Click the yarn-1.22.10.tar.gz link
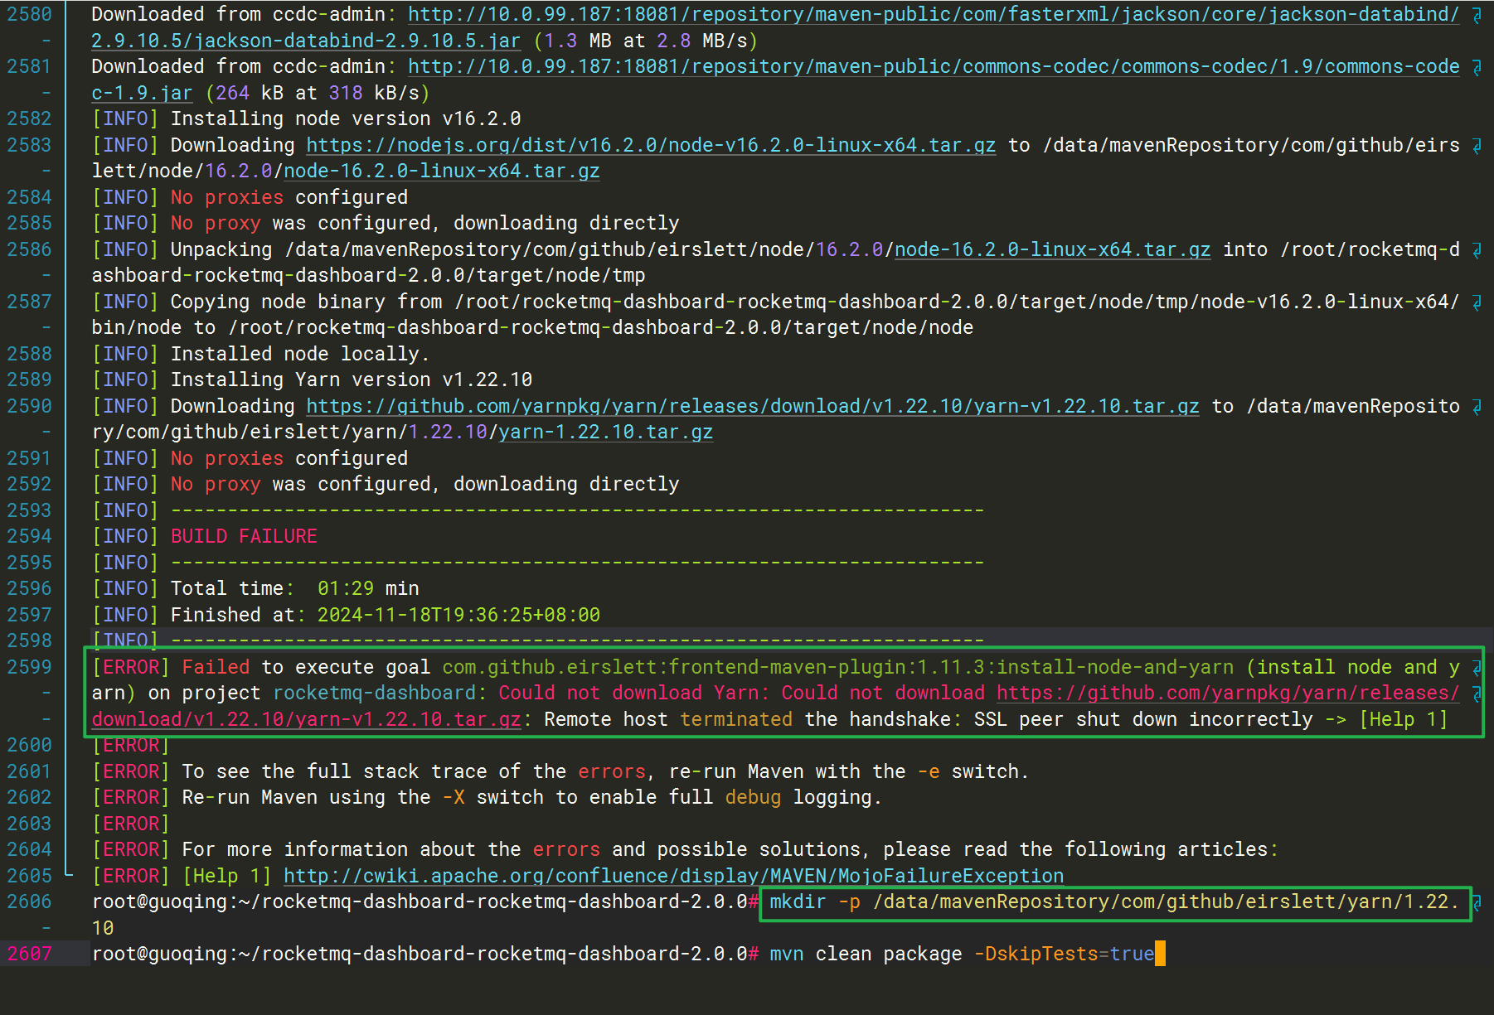 point(606,432)
